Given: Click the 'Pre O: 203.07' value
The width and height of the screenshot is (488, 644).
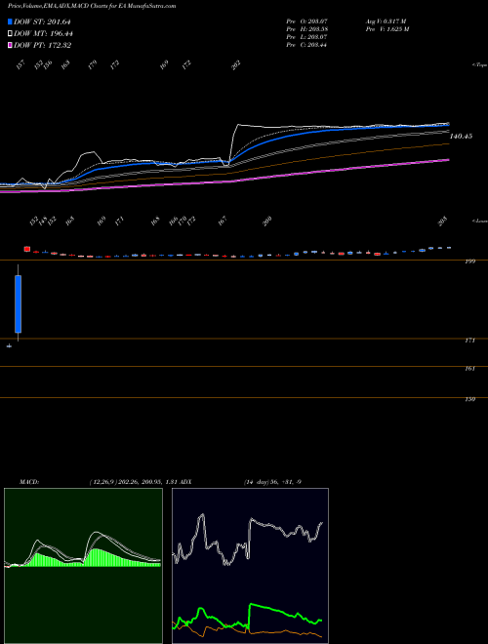Looking at the screenshot, I should (x=306, y=20).
